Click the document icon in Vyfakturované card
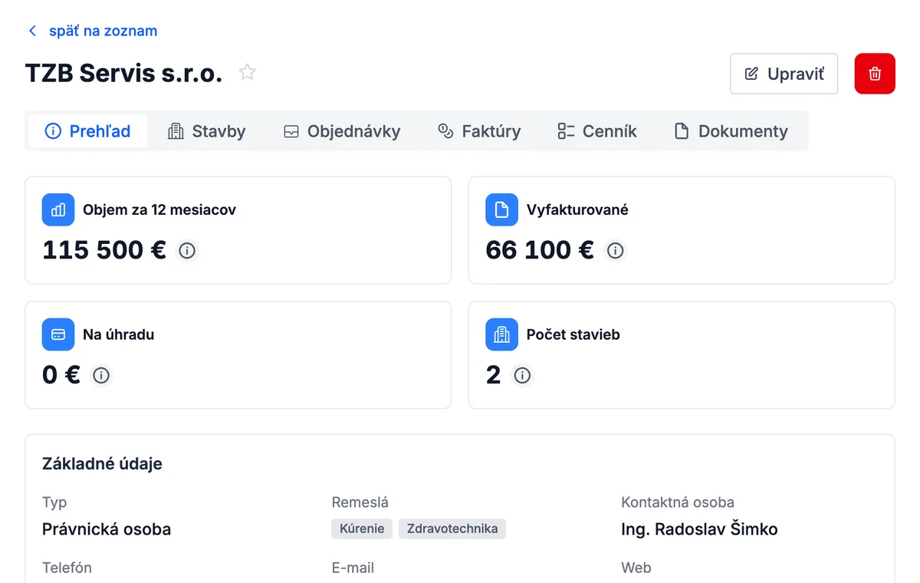This screenshot has height=583, width=920. point(501,209)
